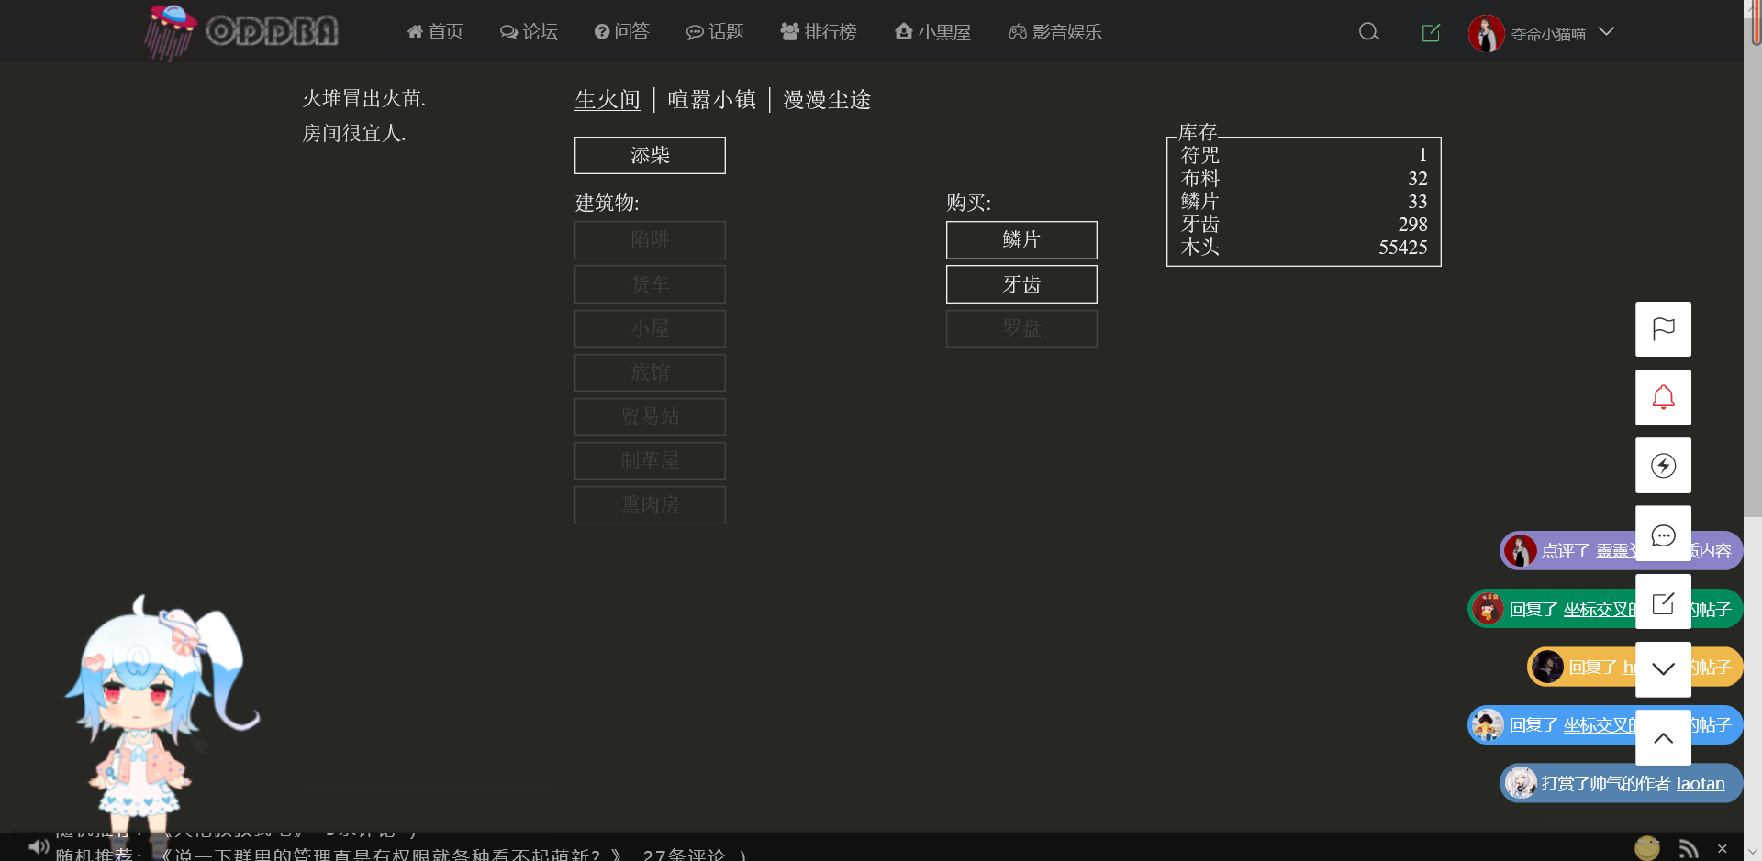Open the 夺命小猫喵 username link

pyautogui.click(x=1548, y=34)
